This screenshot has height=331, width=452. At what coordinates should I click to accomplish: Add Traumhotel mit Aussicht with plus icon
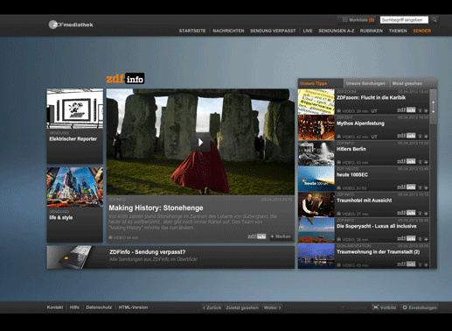tap(426, 214)
